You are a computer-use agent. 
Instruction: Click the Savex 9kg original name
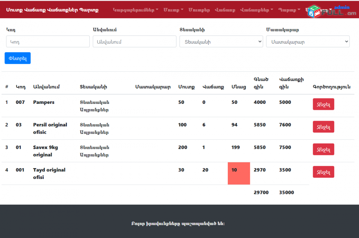46,151
